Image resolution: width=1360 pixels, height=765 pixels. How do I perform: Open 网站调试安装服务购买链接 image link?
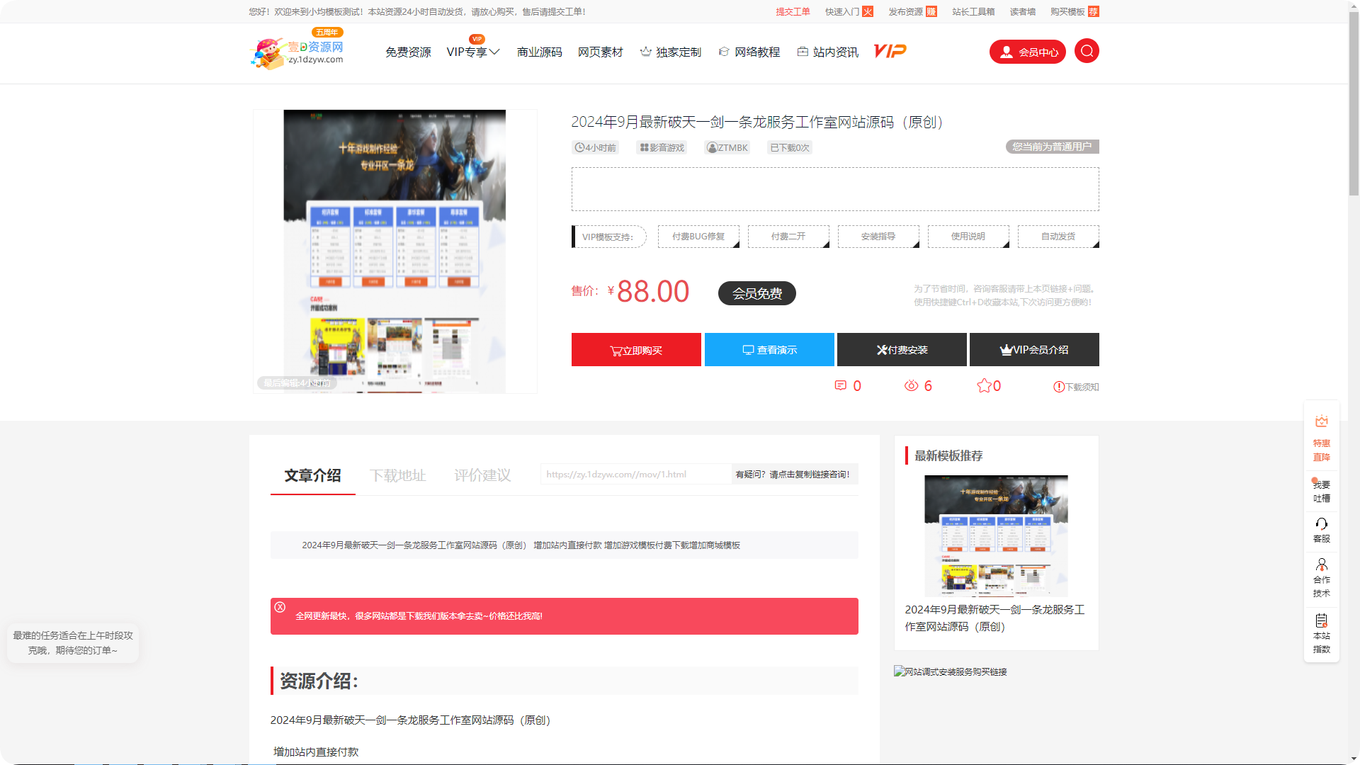pos(950,671)
